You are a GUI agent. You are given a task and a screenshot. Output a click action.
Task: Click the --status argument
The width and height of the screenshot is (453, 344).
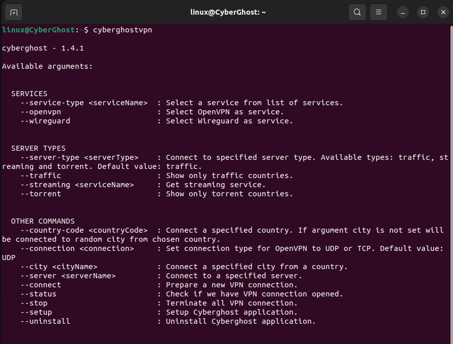coord(38,294)
